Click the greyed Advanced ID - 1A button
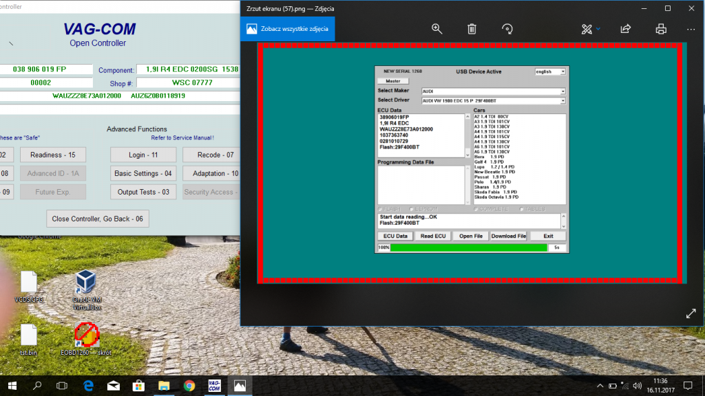The image size is (705, 396). (52, 173)
